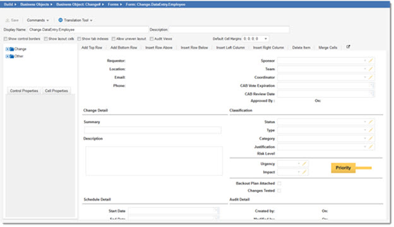
Task: Open the Default Cell Margins dropdown
Action: pyautogui.click(x=266, y=39)
